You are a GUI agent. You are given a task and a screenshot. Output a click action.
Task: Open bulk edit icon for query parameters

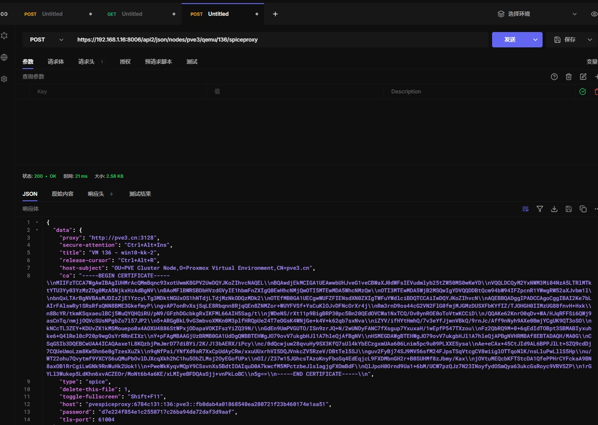click(x=583, y=77)
